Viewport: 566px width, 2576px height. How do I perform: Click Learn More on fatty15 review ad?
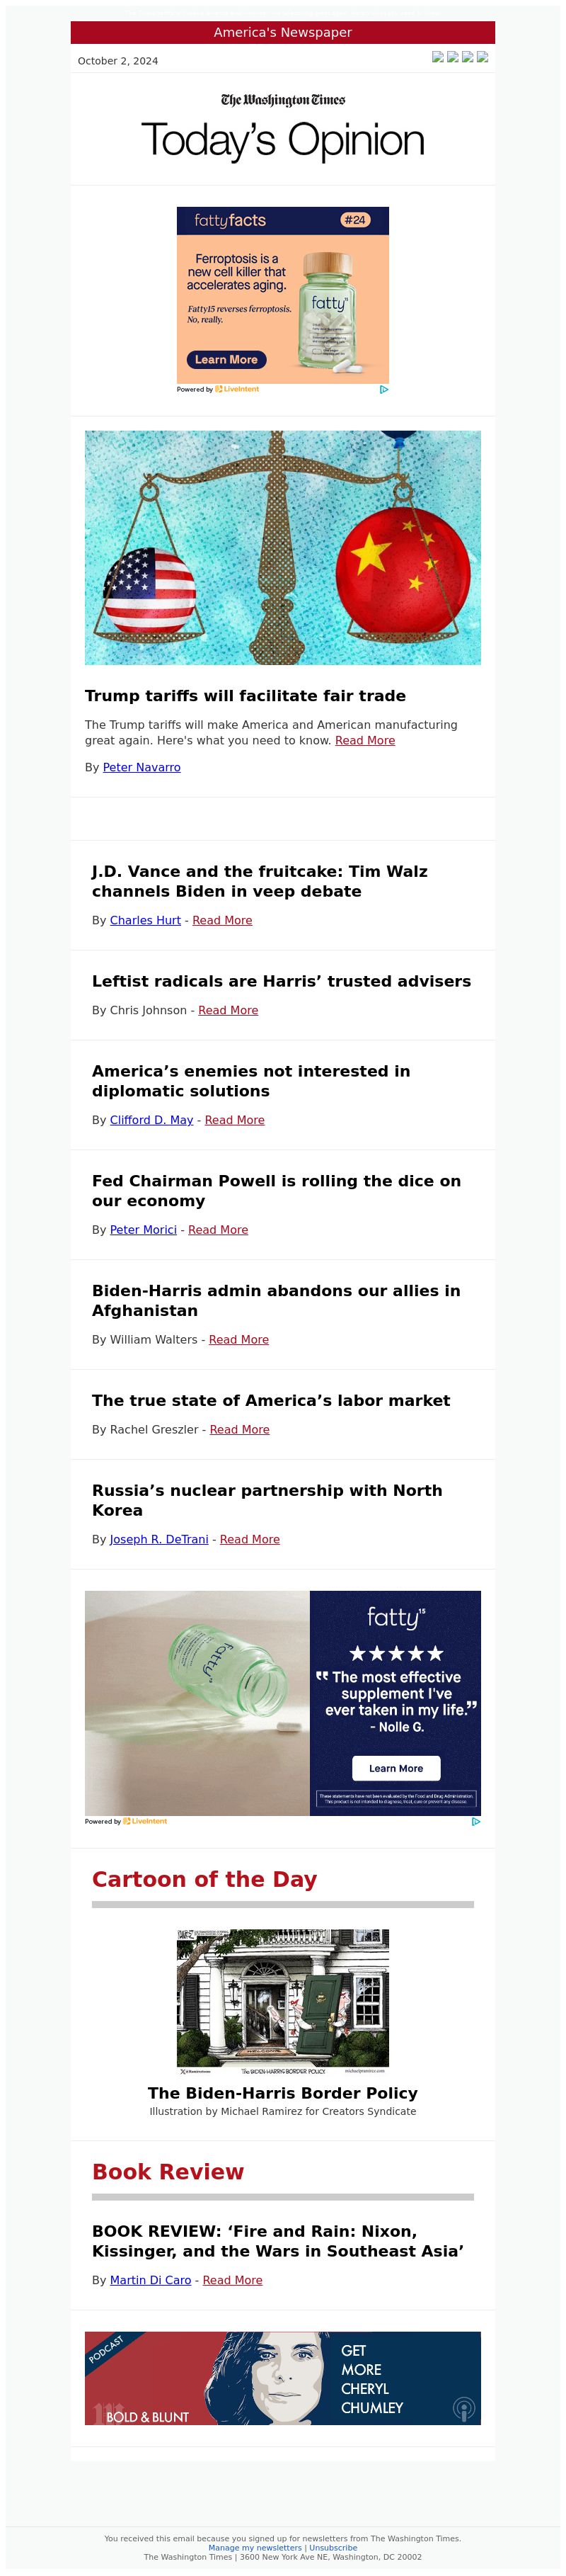click(x=395, y=1768)
